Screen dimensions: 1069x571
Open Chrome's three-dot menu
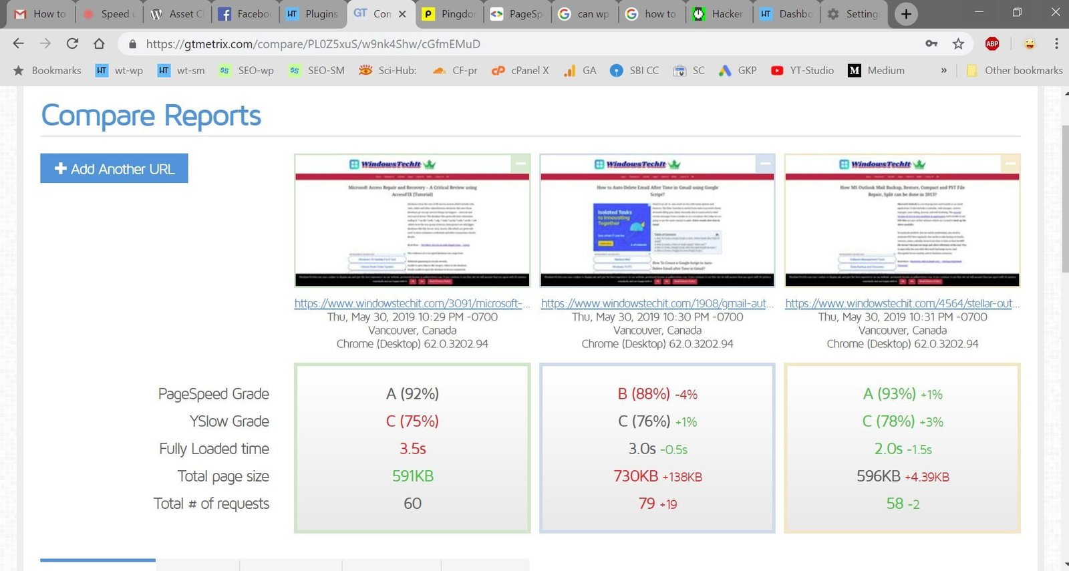[1056, 44]
